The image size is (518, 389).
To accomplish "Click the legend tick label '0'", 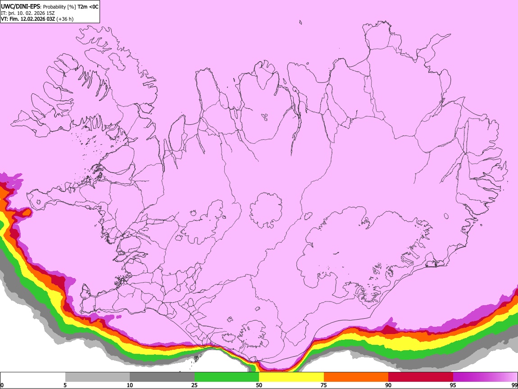I will pyautogui.click(x=2, y=385).
